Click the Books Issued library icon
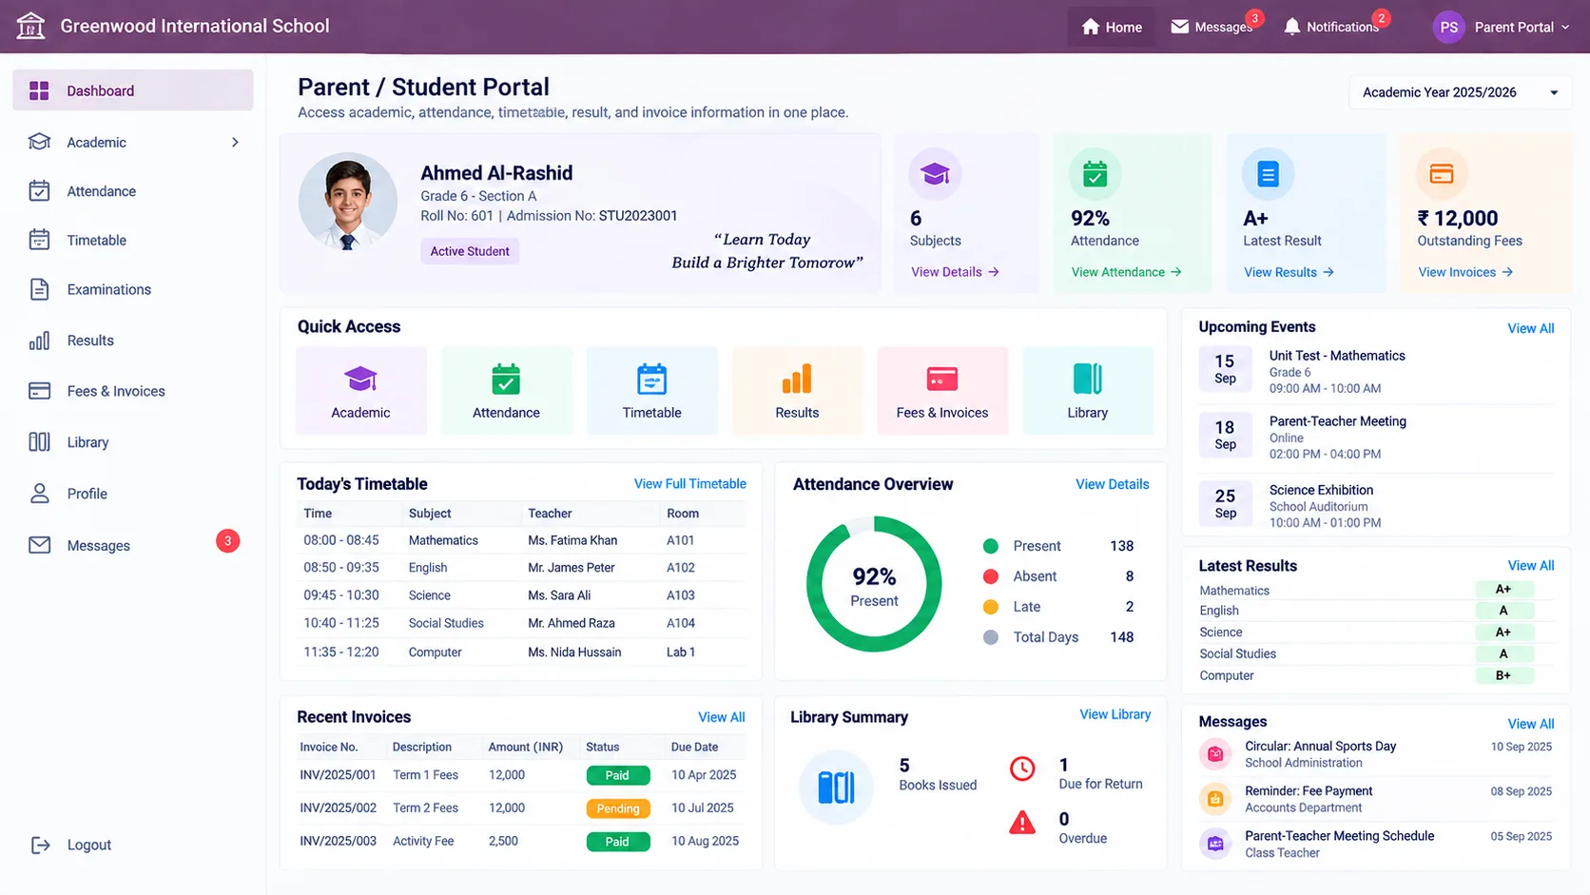 (836, 787)
